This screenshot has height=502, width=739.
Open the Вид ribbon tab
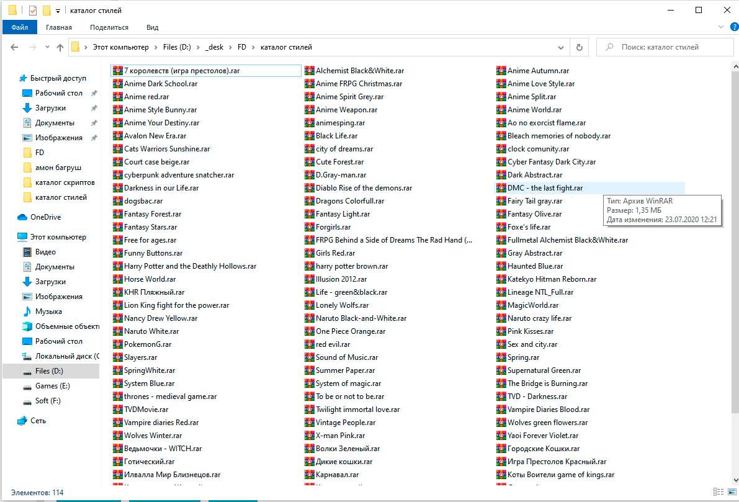tap(152, 27)
